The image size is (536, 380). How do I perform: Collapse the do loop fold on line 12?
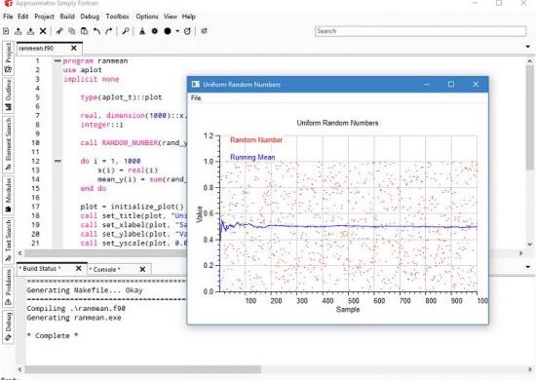(57, 161)
